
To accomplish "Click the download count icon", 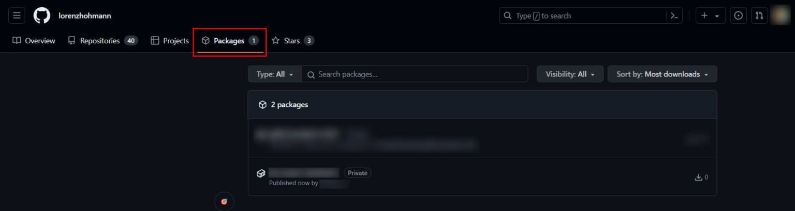I will pos(698,177).
